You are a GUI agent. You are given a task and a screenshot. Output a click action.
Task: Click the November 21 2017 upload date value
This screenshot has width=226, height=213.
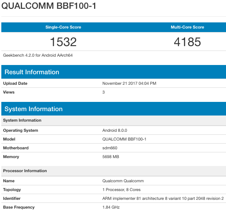(x=129, y=83)
